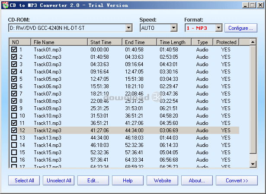
Task: Check the box for track 15
Action: (14, 153)
